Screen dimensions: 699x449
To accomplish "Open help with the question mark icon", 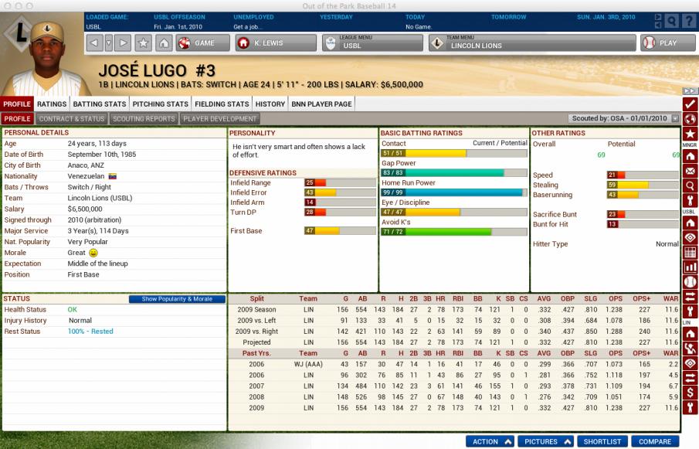I will (690, 21).
